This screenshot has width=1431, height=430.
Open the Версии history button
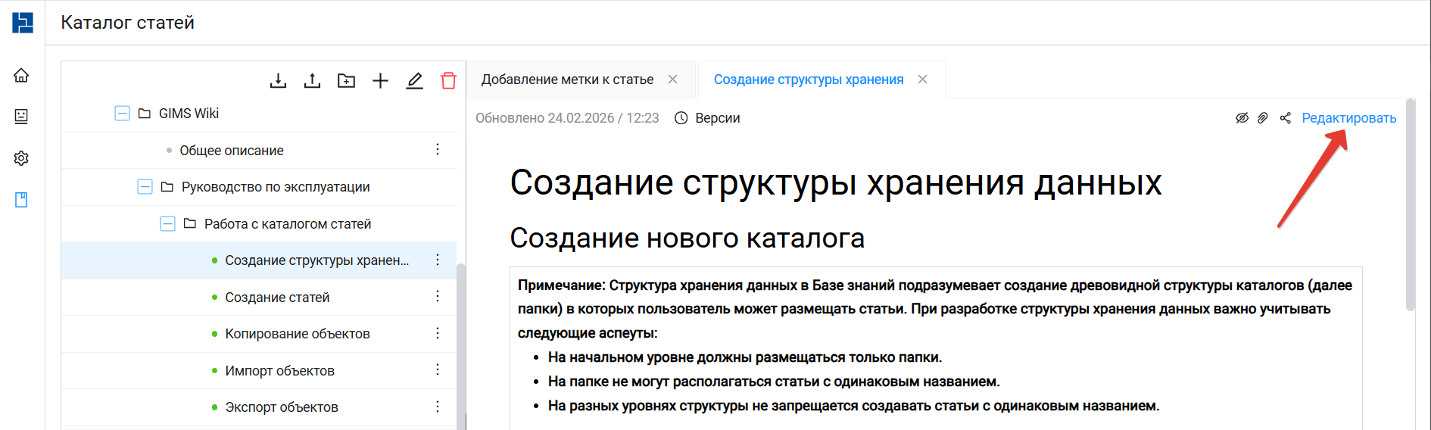point(707,118)
